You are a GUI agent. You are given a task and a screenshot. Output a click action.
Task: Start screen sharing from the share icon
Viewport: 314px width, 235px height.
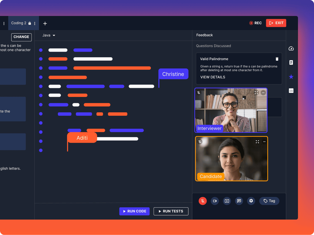point(227,201)
